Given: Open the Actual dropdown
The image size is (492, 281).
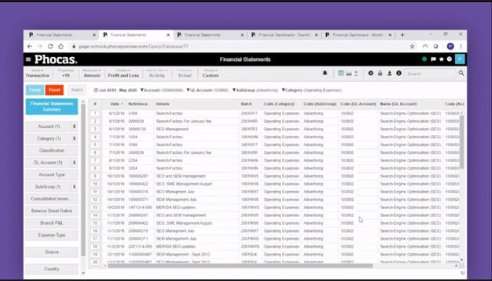Looking at the screenshot, I should click(x=184, y=73).
